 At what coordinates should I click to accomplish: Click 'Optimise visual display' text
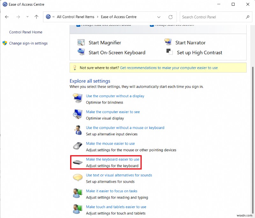pos(105,118)
